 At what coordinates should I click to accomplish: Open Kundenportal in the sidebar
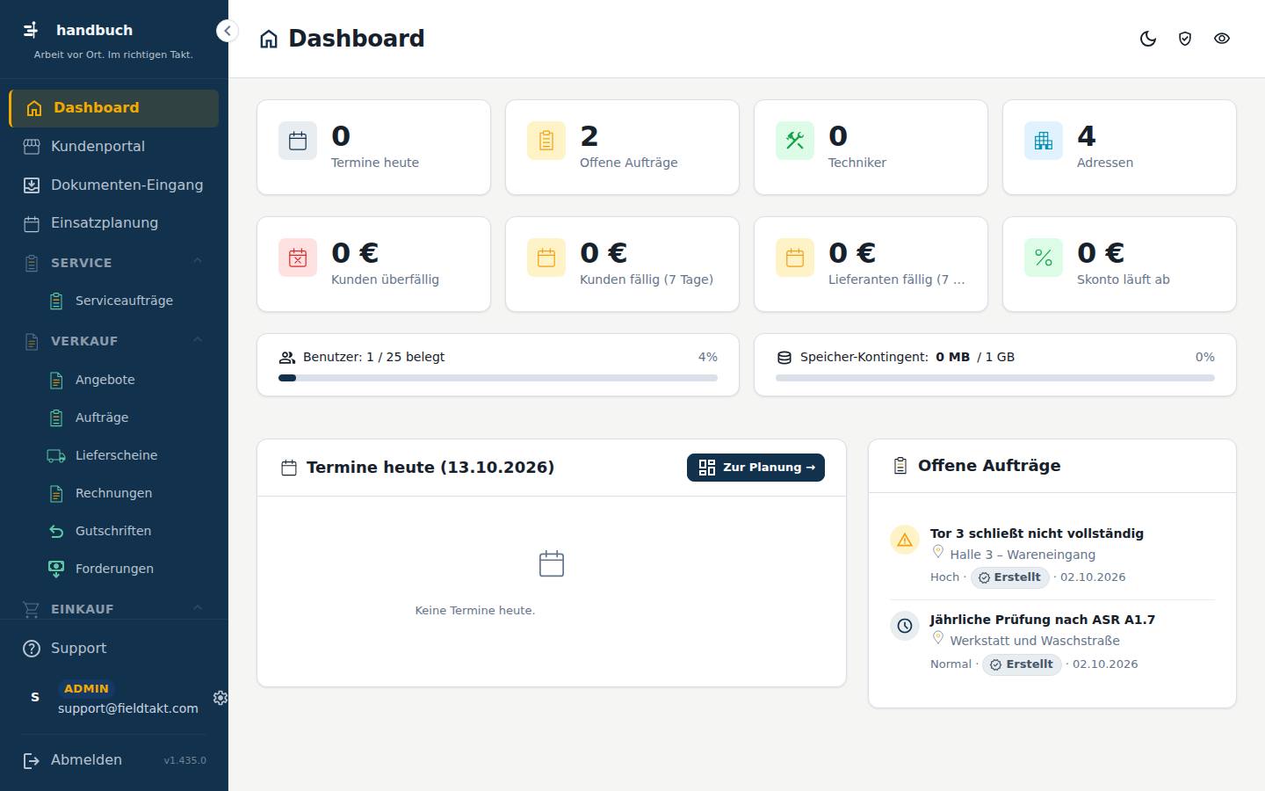[x=114, y=147]
